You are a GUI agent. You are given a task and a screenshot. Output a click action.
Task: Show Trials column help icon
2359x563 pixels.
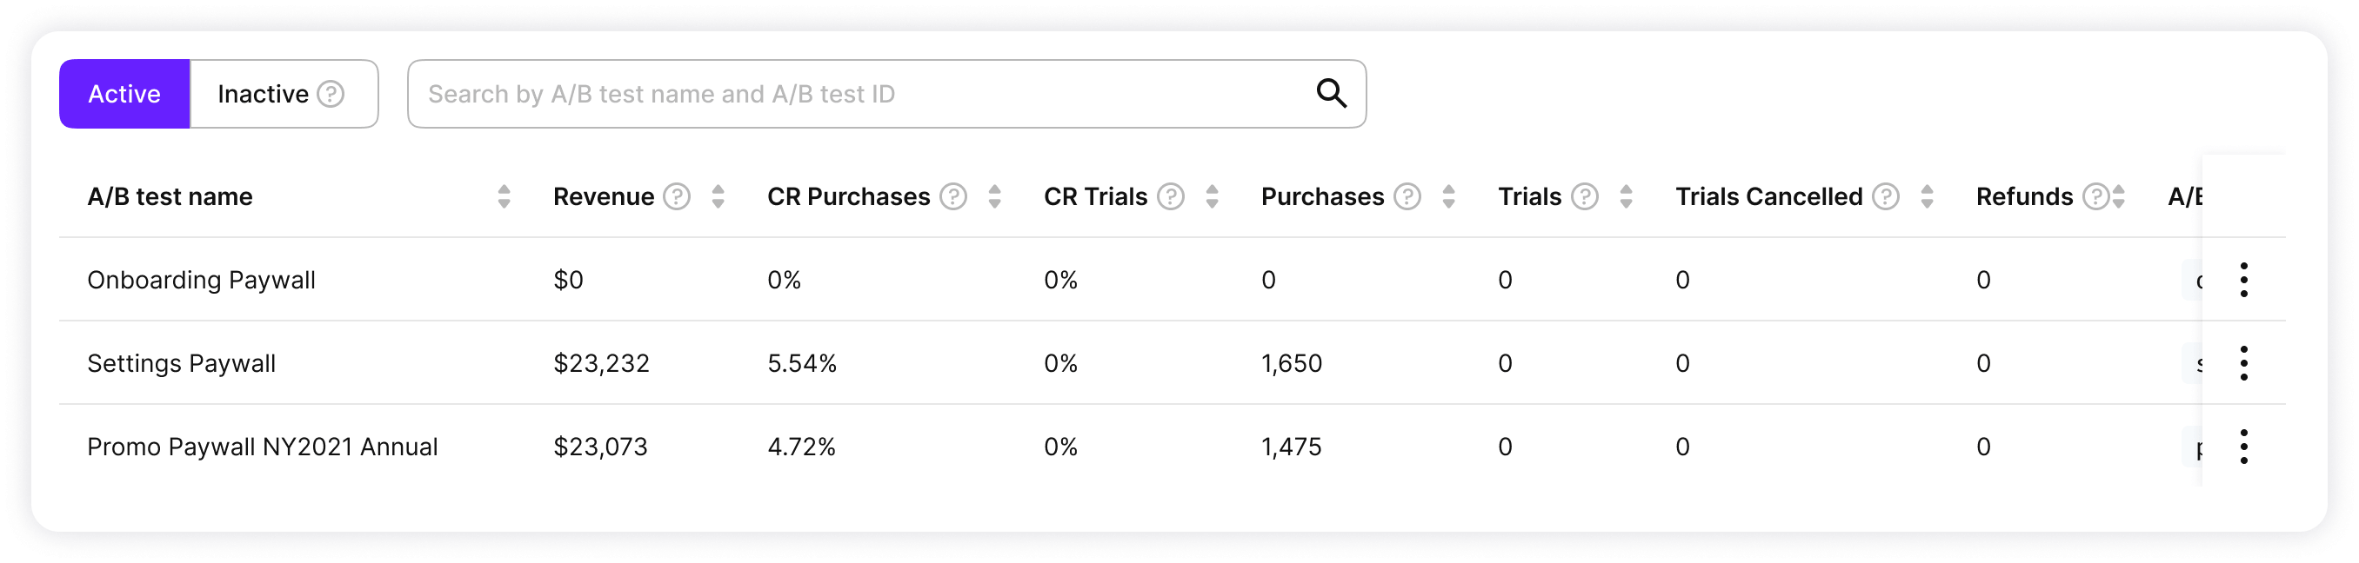point(1584,196)
